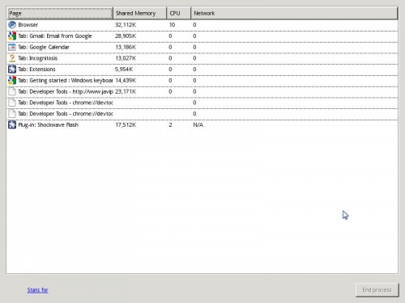Click the 32,112K memory value of Browser
Viewport: 405px width, 303px height.
pyautogui.click(x=126, y=25)
